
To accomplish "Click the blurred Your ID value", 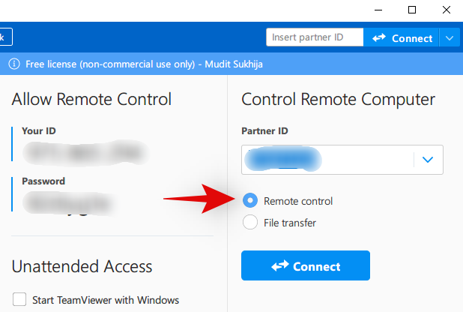I will pos(81,152).
